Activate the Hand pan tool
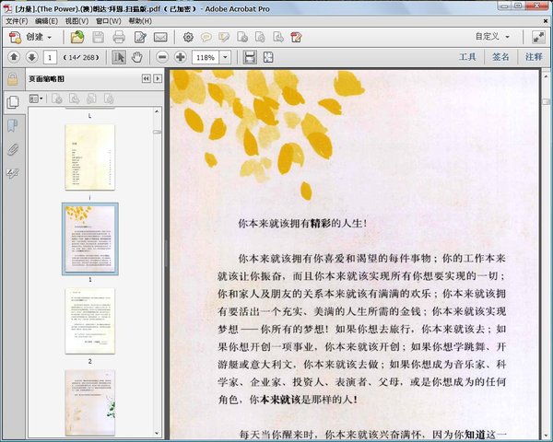 tap(136, 57)
